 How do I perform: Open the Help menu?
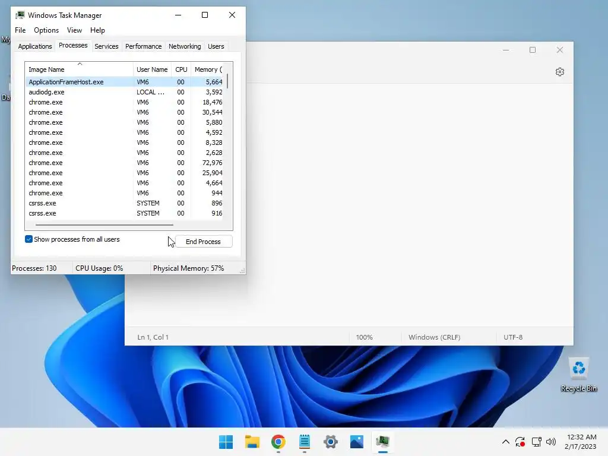tap(97, 30)
